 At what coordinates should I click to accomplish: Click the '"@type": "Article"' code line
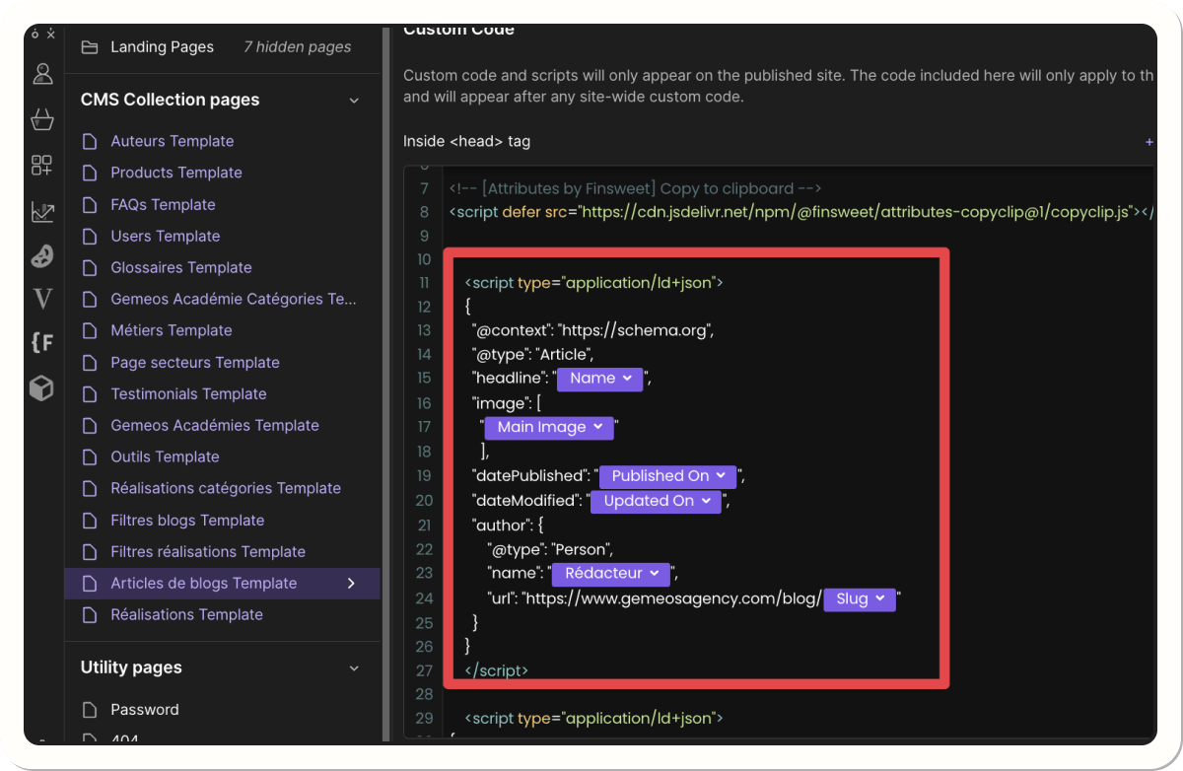click(531, 354)
